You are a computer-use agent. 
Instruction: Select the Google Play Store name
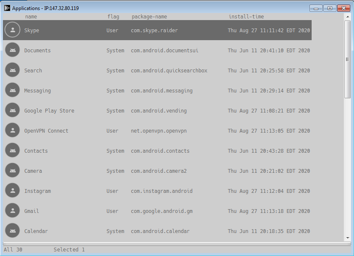click(49, 111)
